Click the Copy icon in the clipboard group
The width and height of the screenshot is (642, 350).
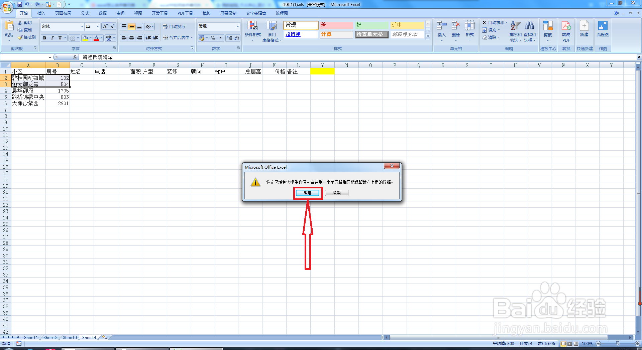pyautogui.click(x=20, y=30)
